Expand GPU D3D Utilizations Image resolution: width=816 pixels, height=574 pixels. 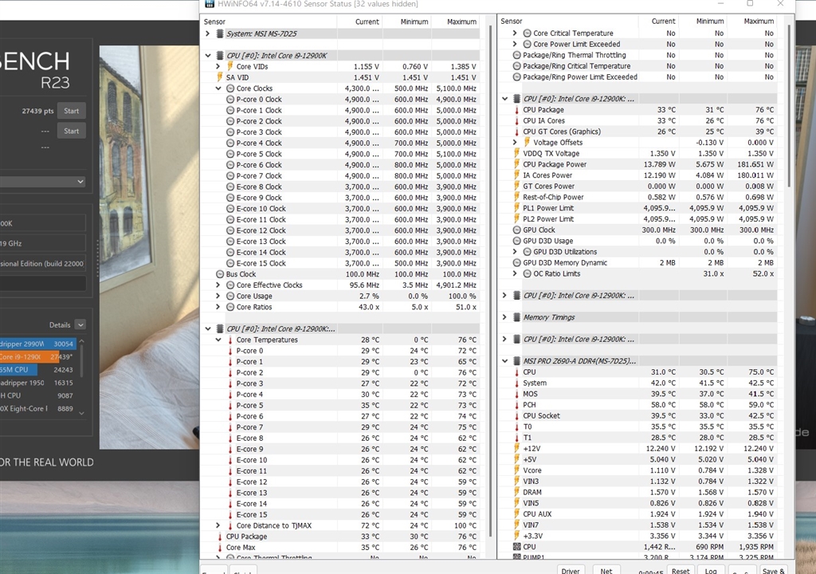(x=515, y=252)
